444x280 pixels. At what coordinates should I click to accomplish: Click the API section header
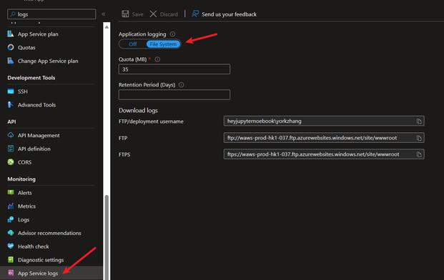pyautogui.click(x=11, y=121)
